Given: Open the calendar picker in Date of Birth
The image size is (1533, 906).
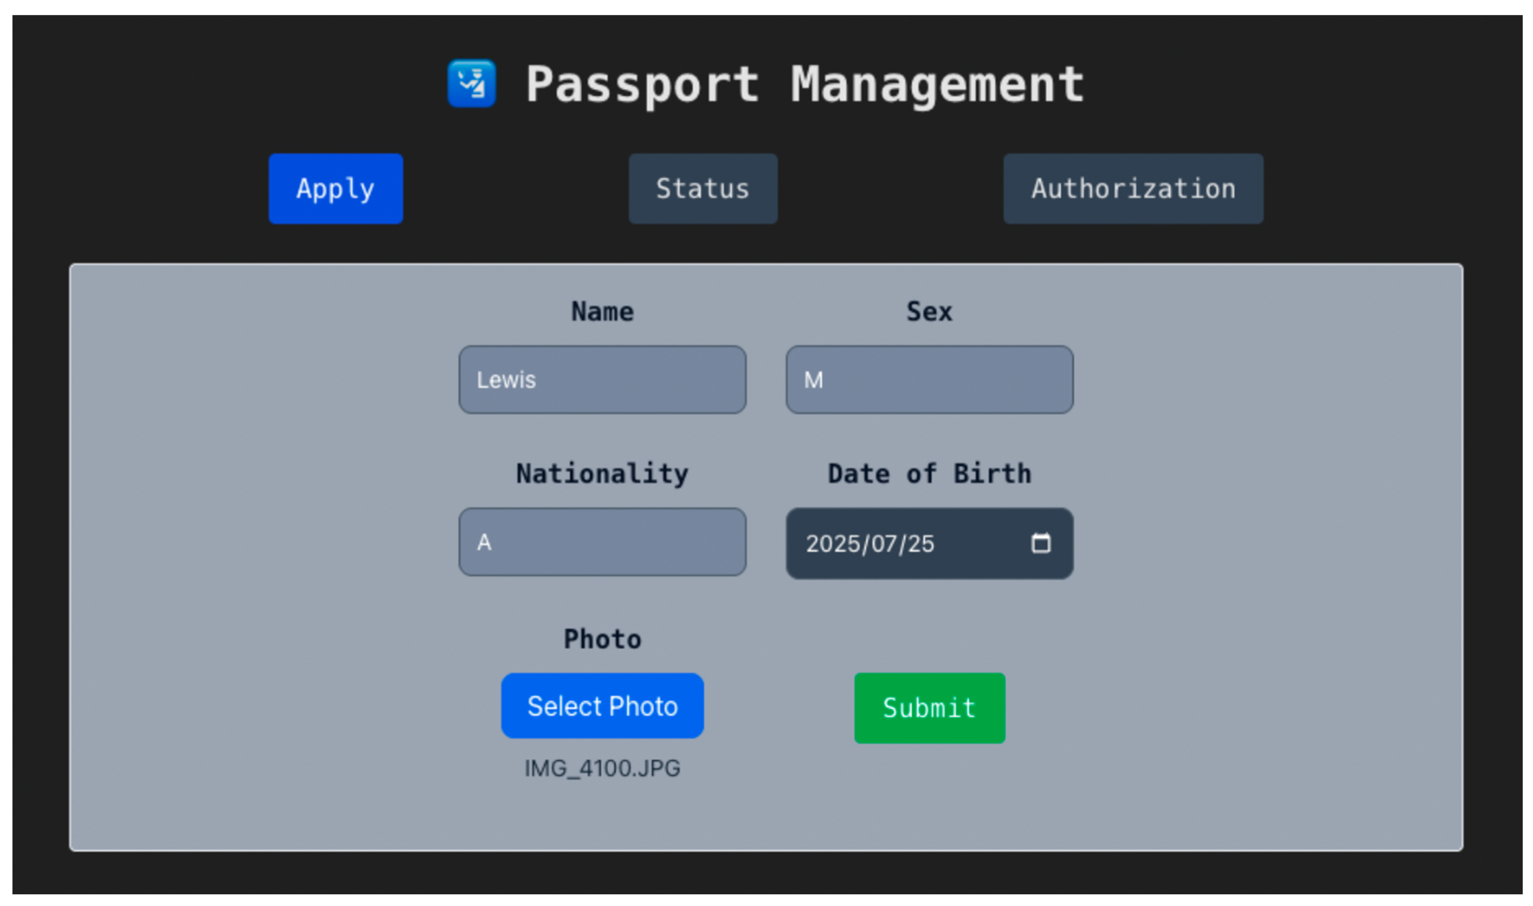Looking at the screenshot, I should click(x=1041, y=543).
